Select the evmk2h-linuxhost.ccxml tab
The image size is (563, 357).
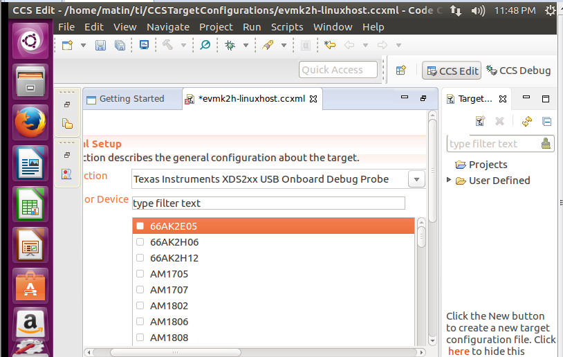[x=251, y=99]
